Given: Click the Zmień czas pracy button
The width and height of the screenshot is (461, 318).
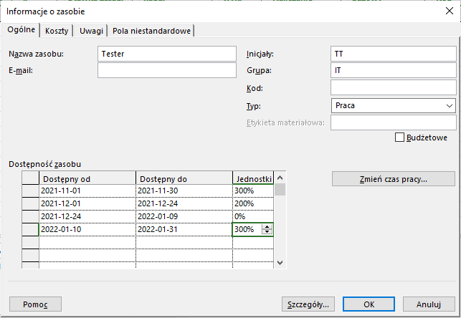Looking at the screenshot, I should (x=394, y=179).
